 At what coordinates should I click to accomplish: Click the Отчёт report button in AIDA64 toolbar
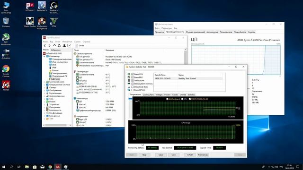click(80, 46)
